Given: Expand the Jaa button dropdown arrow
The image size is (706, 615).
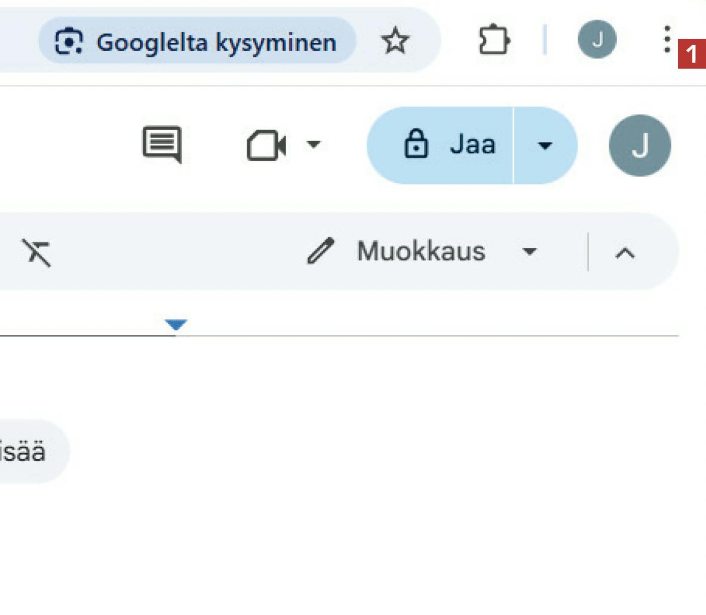Looking at the screenshot, I should pyautogui.click(x=545, y=145).
